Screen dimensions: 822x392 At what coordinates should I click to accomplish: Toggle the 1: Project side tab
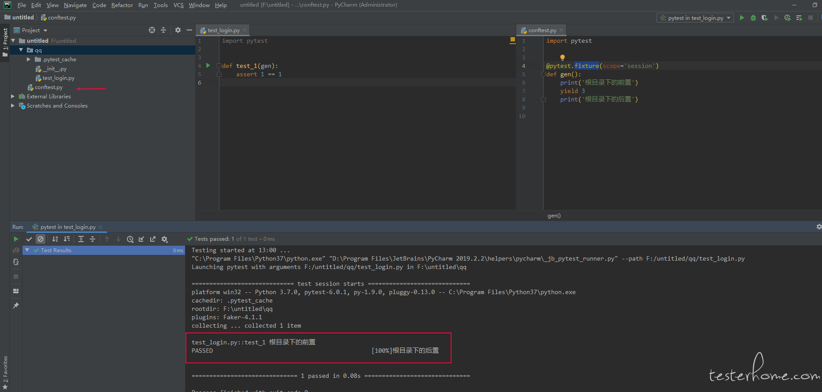5,42
